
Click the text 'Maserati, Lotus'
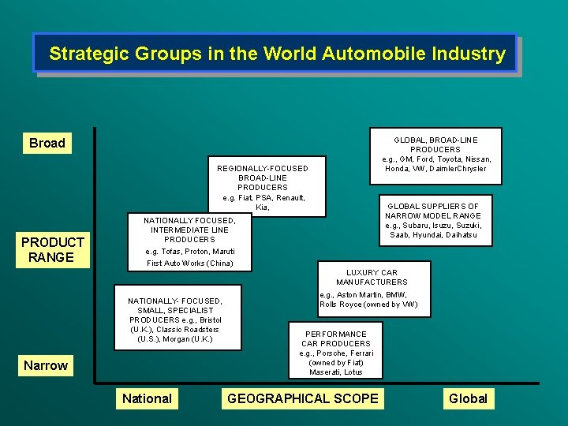(336, 372)
